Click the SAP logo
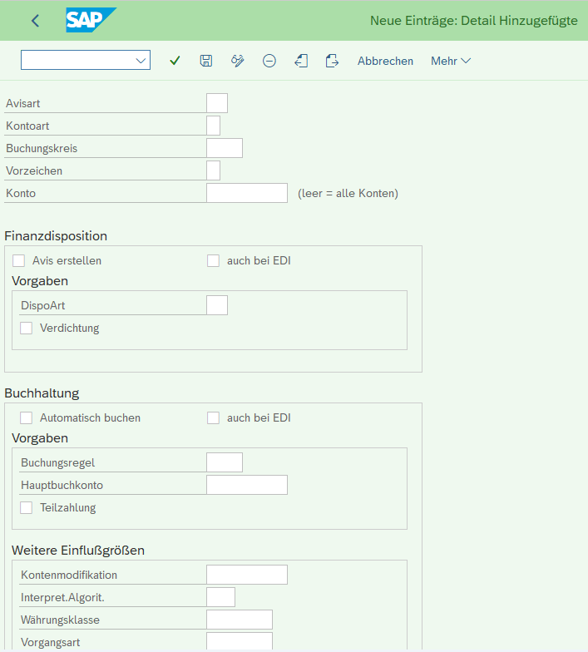Screen dimensions: 588x652 pos(90,21)
